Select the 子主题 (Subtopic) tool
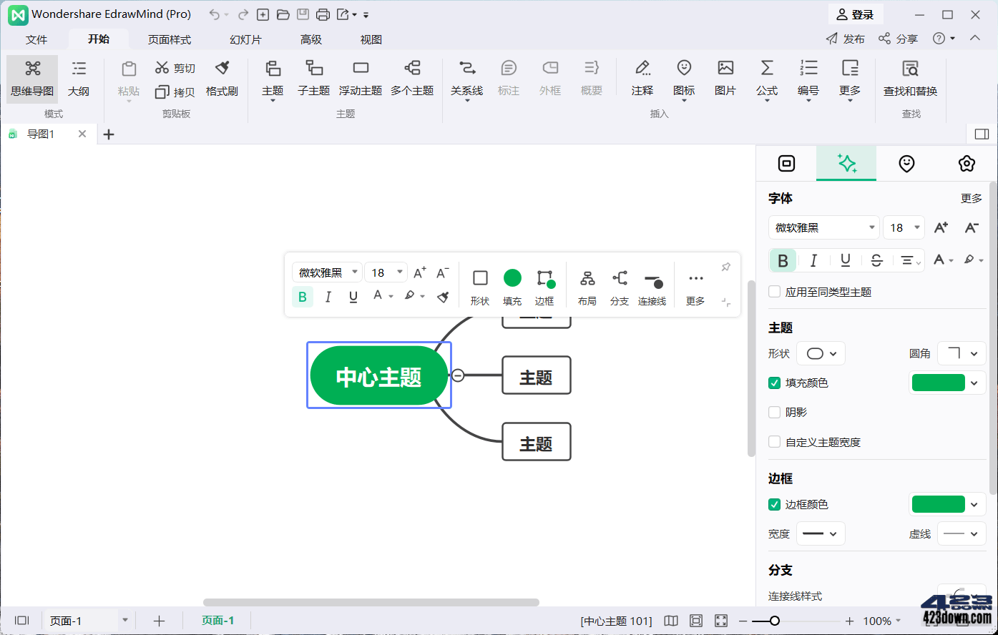 (x=313, y=79)
